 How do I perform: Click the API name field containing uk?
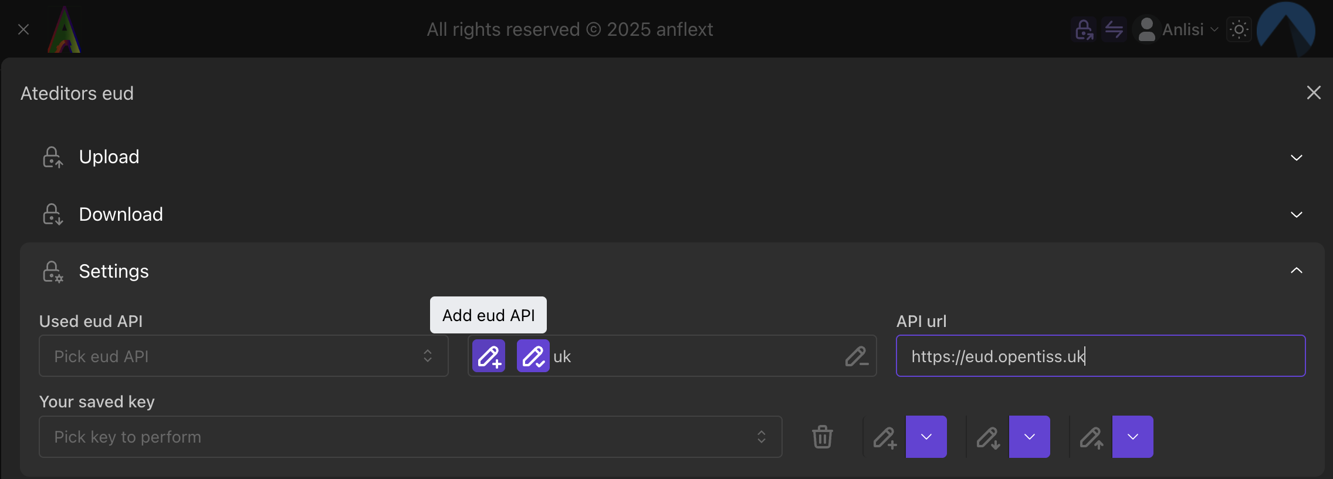point(692,356)
